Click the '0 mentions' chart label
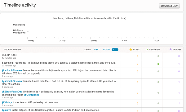The image size is (186, 112). [19, 25]
